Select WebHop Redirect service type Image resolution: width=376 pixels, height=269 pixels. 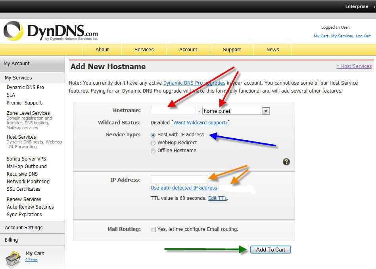153,143
